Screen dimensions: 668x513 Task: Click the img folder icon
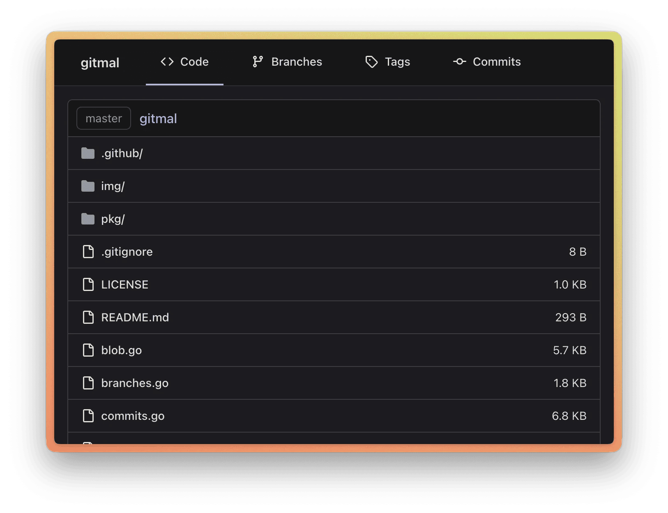pos(88,186)
